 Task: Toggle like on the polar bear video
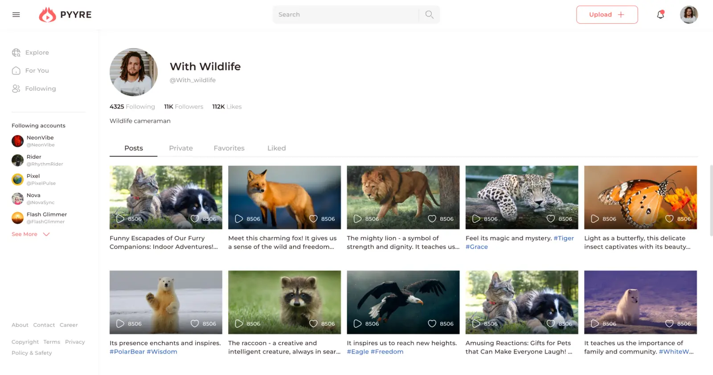tap(195, 324)
